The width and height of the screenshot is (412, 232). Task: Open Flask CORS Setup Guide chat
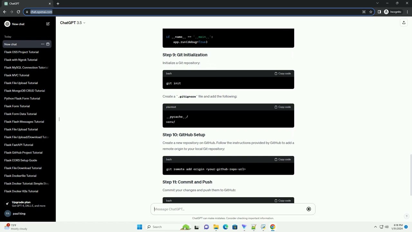pyautogui.click(x=21, y=160)
